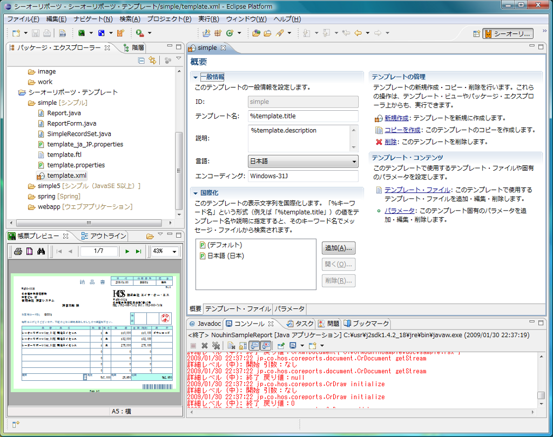Click Remove Launch X icon in console
Viewport: 553px width, 437px height.
pyautogui.click(x=205, y=346)
